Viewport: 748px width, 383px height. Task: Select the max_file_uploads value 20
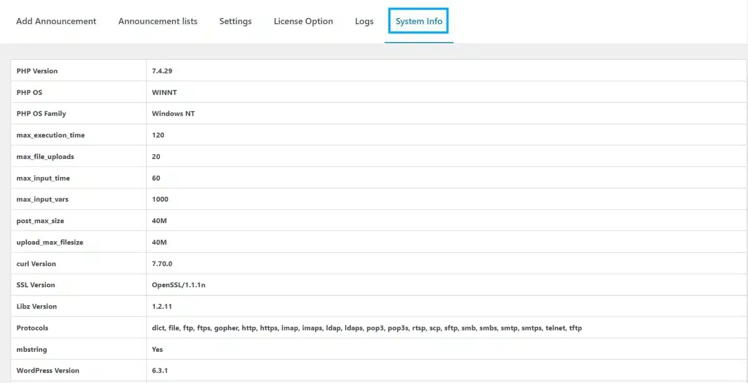point(155,156)
